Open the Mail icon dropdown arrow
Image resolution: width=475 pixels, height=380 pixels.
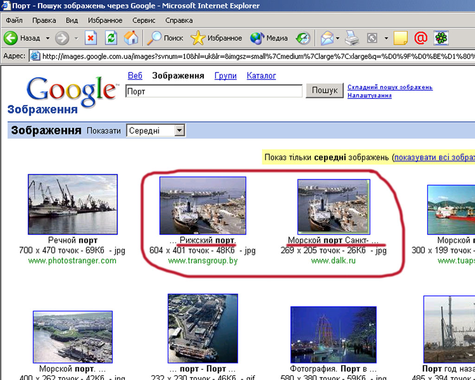tap(338, 38)
